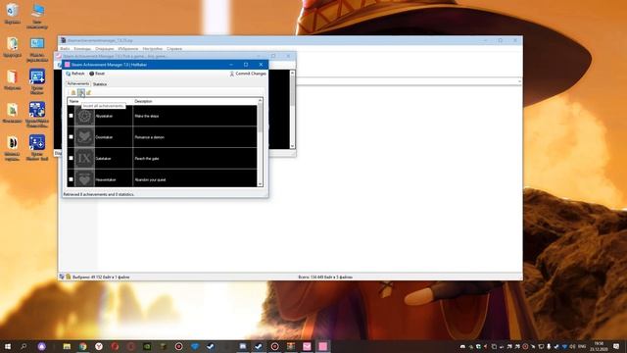Open the This PC desktop icon
This screenshot has width=627, height=353.
click(x=37, y=16)
